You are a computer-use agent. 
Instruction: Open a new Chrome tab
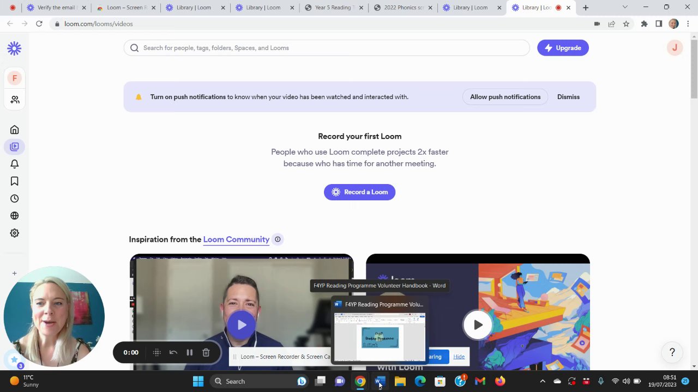click(585, 8)
